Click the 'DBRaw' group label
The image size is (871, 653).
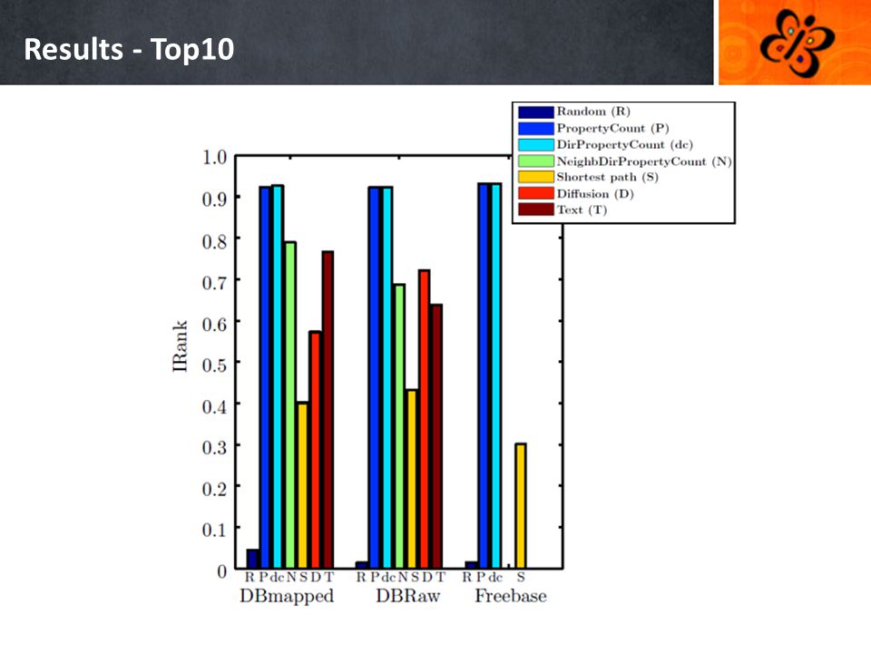click(x=407, y=596)
